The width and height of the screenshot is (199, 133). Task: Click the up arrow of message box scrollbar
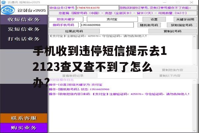194,37
